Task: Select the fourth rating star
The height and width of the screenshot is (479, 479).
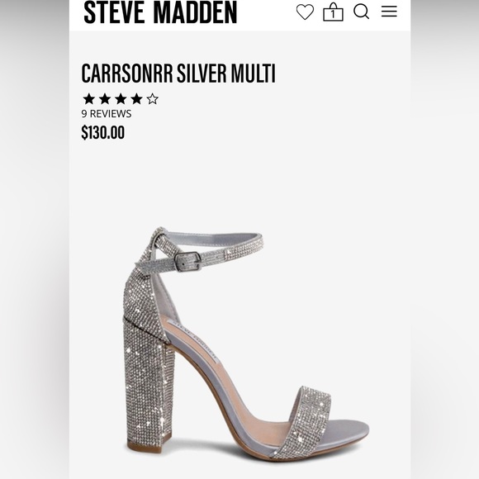Action: (136, 99)
